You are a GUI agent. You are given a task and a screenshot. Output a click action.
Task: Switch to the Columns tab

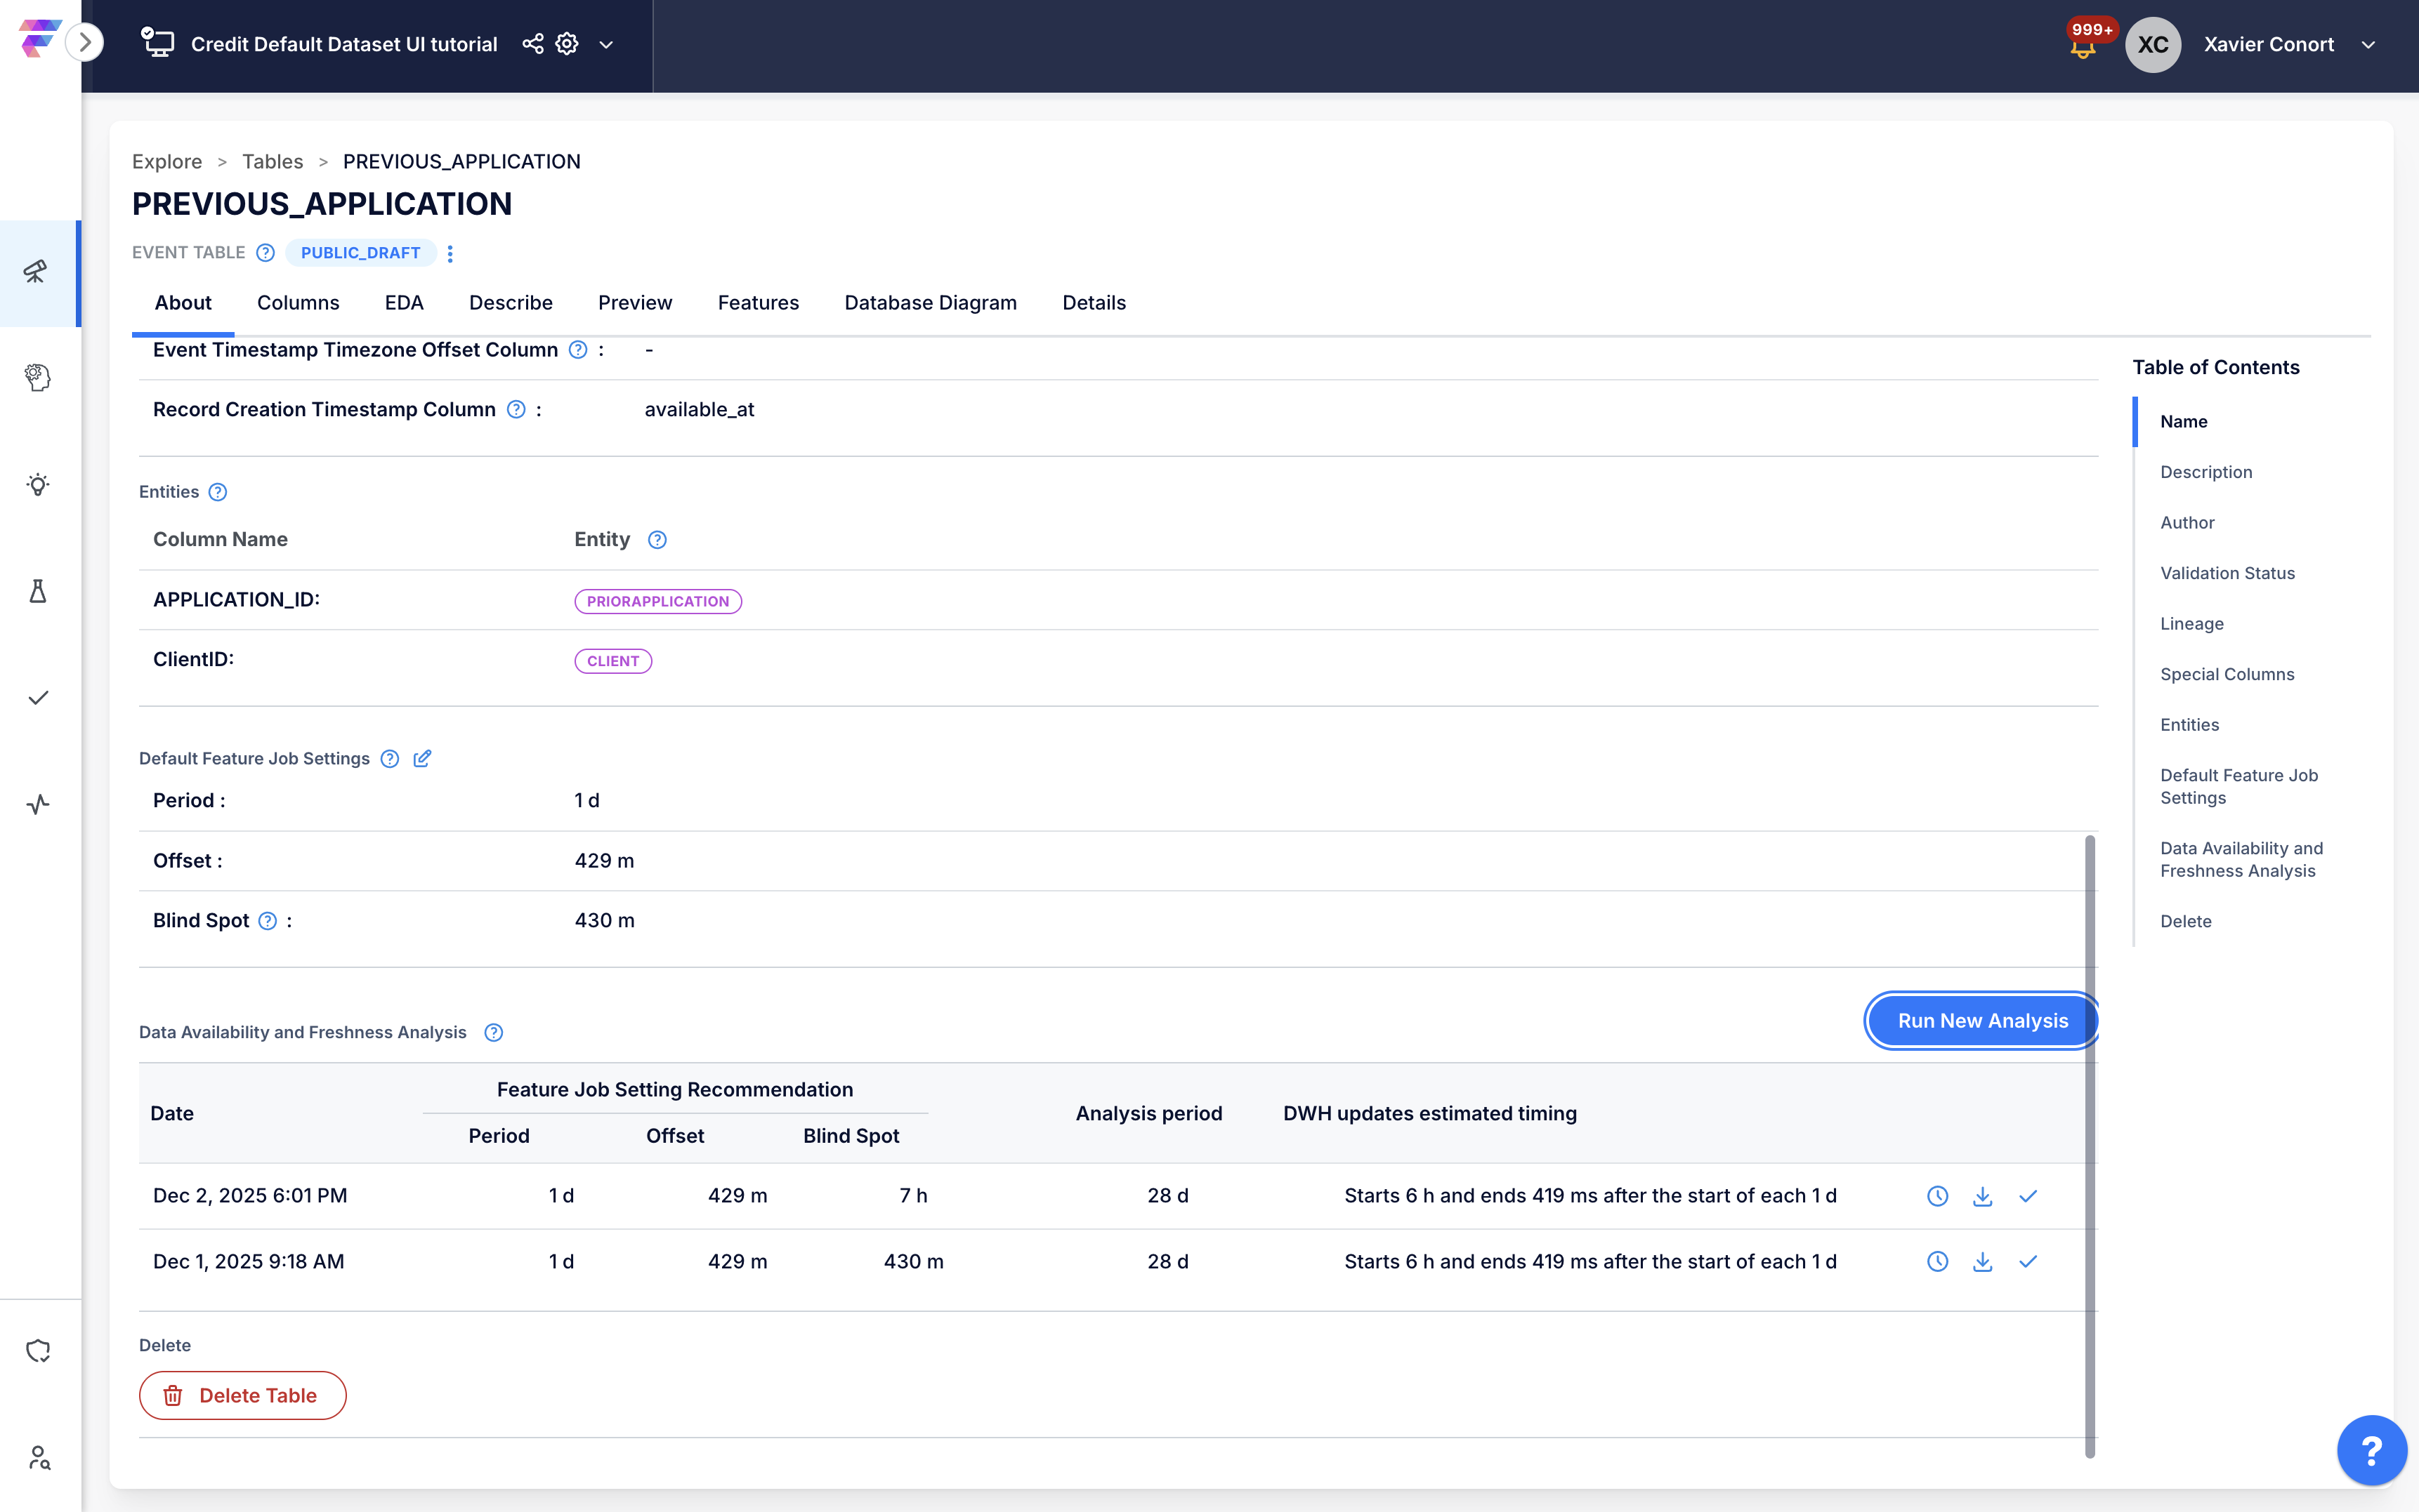pyautogui.click(x=298, y=302)
